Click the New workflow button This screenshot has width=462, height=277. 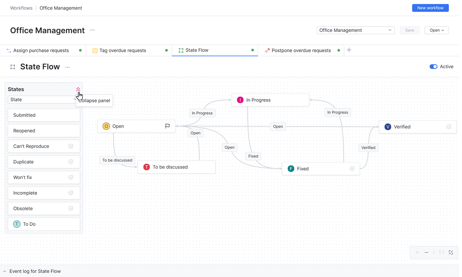(430, 8)
